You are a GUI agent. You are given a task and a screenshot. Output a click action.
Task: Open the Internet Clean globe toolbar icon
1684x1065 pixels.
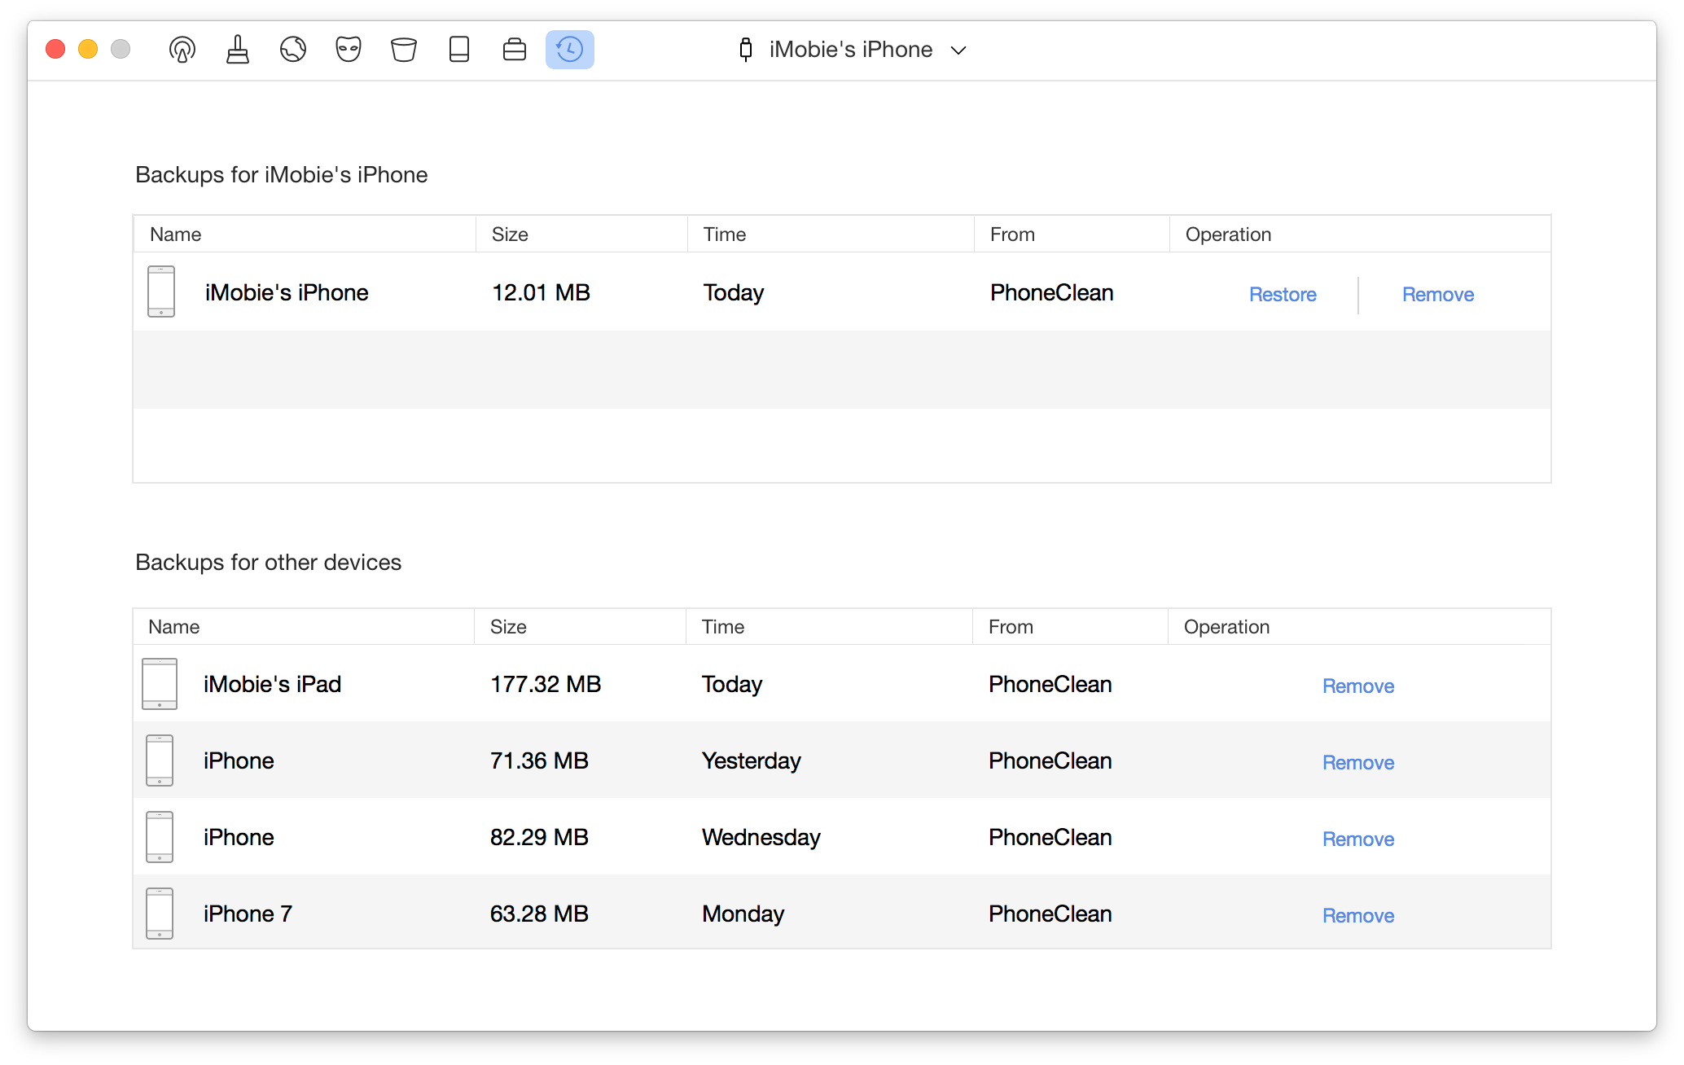(293, 50)
